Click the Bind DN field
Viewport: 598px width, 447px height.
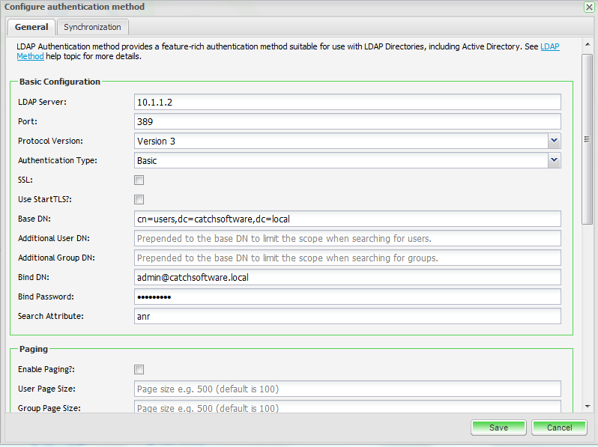347,277
